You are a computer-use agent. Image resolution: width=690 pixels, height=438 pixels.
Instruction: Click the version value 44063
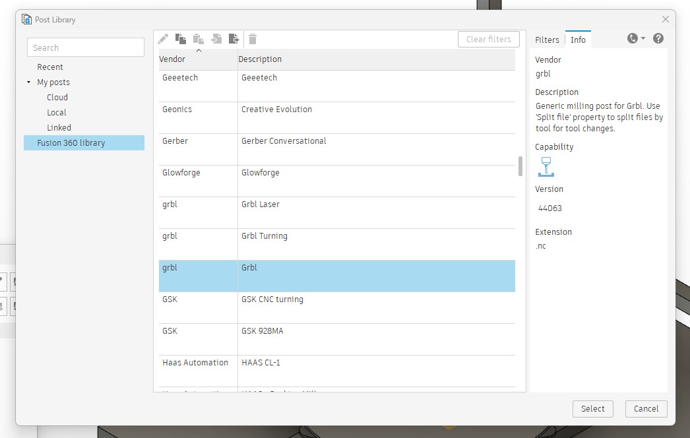(550, 208)
